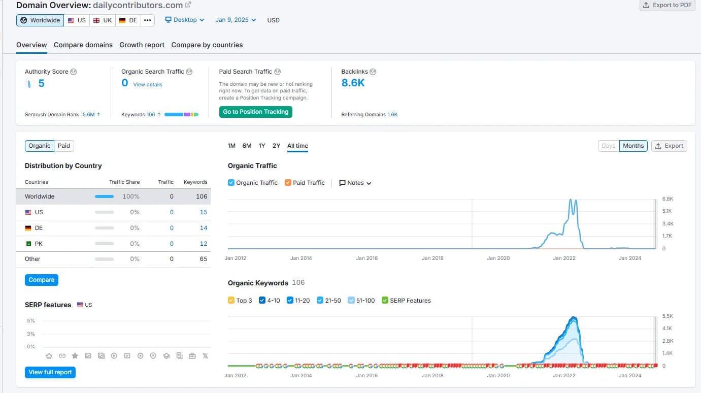Expand the Notes dropdown
Image resolution: width=701 pixels, height=393 pixels.
(355, 183)
